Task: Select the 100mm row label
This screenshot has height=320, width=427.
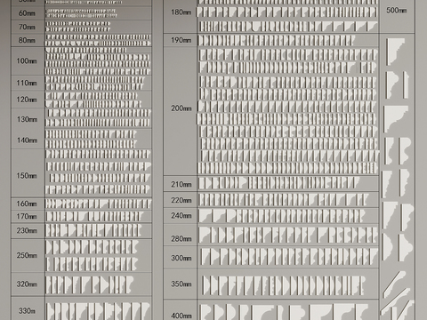Action: (x=27, y=61)
